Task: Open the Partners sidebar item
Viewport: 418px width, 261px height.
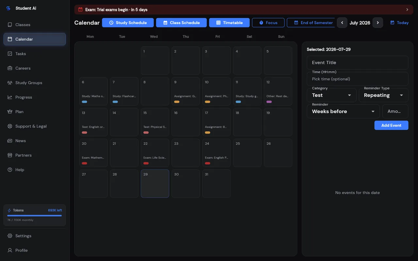Action: [x=35, y=155]
